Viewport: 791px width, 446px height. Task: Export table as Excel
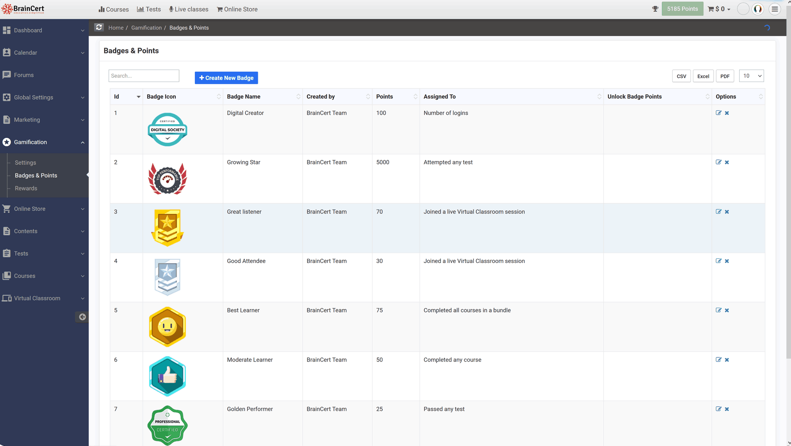[703, 76]
